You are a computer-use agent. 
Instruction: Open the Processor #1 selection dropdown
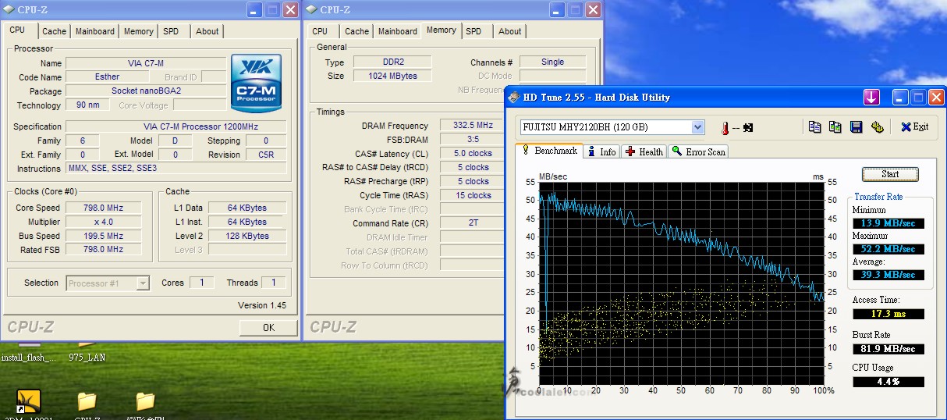(x=143, y=283)
